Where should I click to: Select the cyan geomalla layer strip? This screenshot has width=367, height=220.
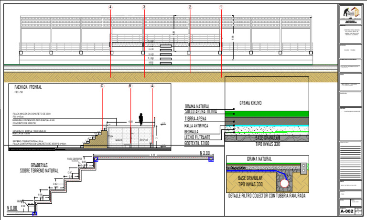point(267,126)
